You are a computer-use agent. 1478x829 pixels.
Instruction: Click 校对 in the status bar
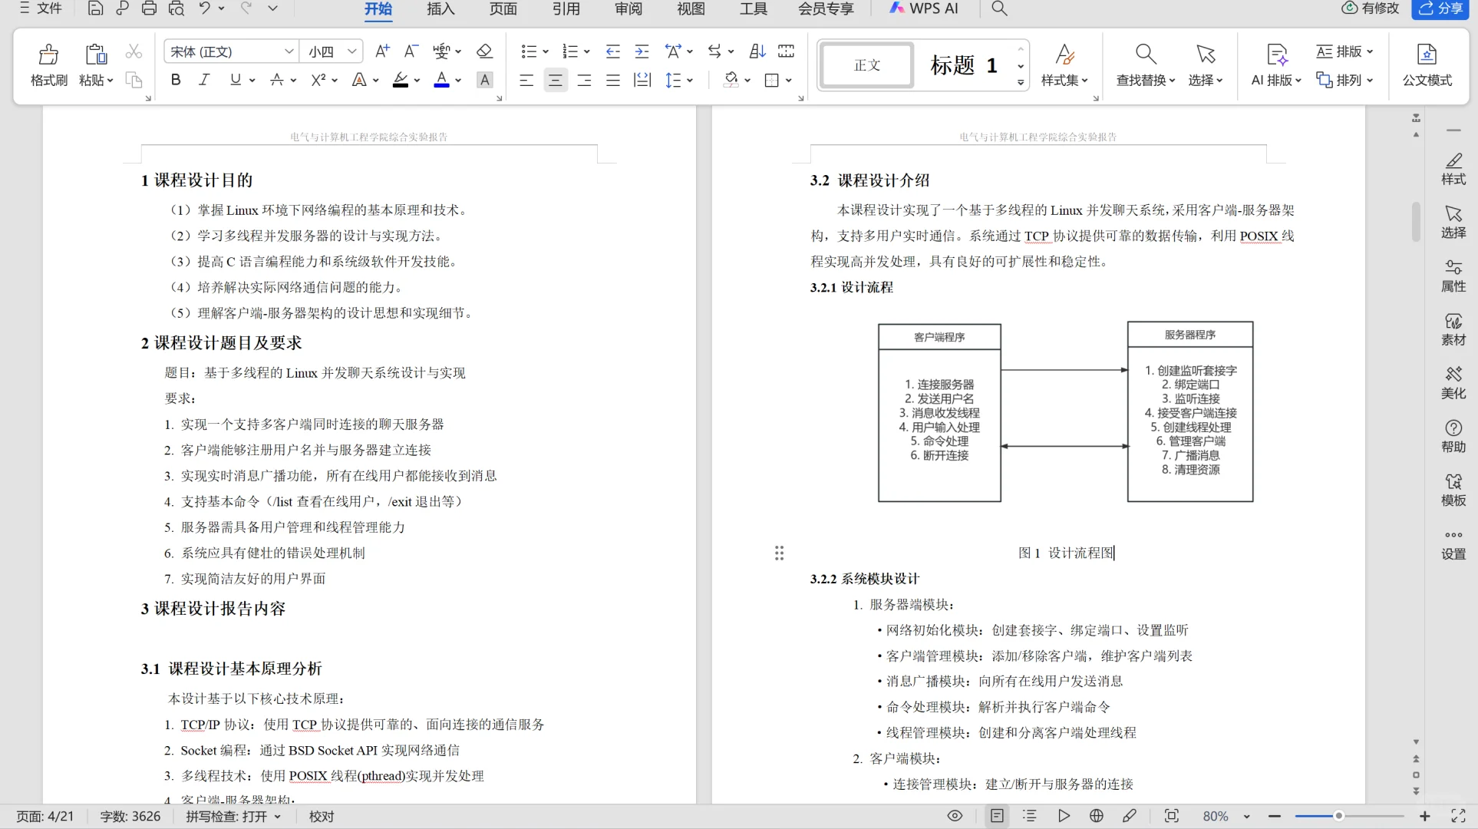click(321, 816)
